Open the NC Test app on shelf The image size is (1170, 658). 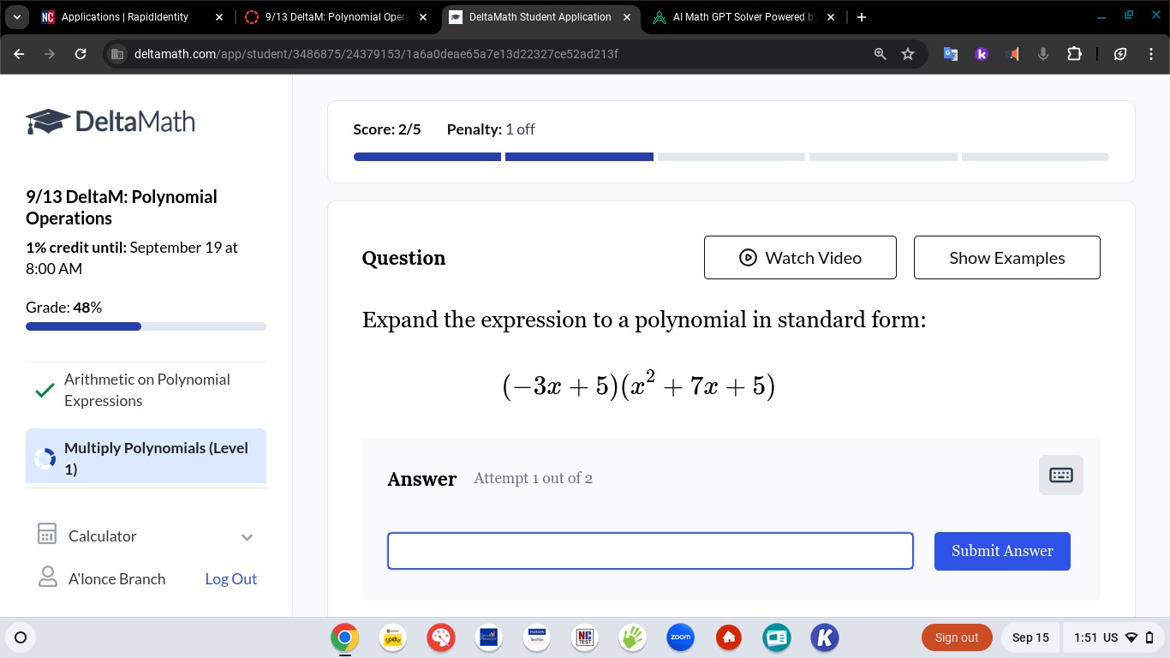pyautogui.click(x=585, y=637)
